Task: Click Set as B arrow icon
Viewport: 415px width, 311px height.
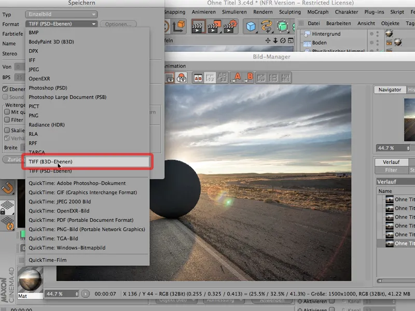Action: click(x=248, y=78)
